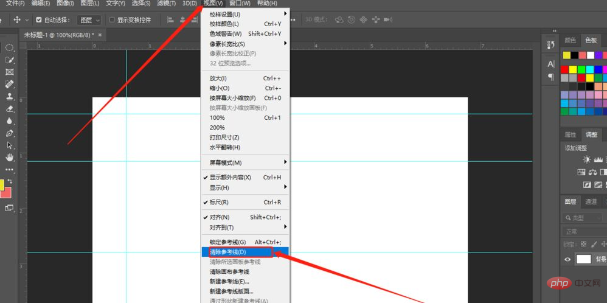Toggle 对齐(N) snap menu item
Viewport: 607px width, 303px height.
pos(246,217)
